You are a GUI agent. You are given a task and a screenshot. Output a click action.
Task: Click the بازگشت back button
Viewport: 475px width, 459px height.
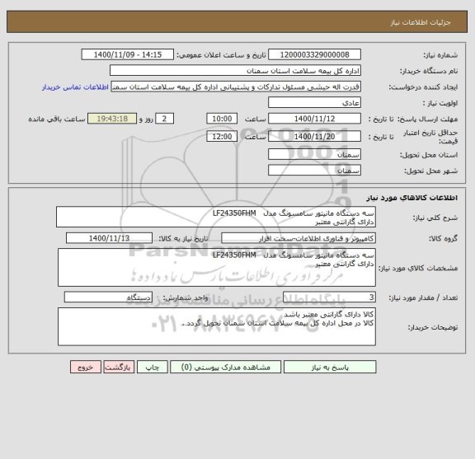[x=119, y=367]
